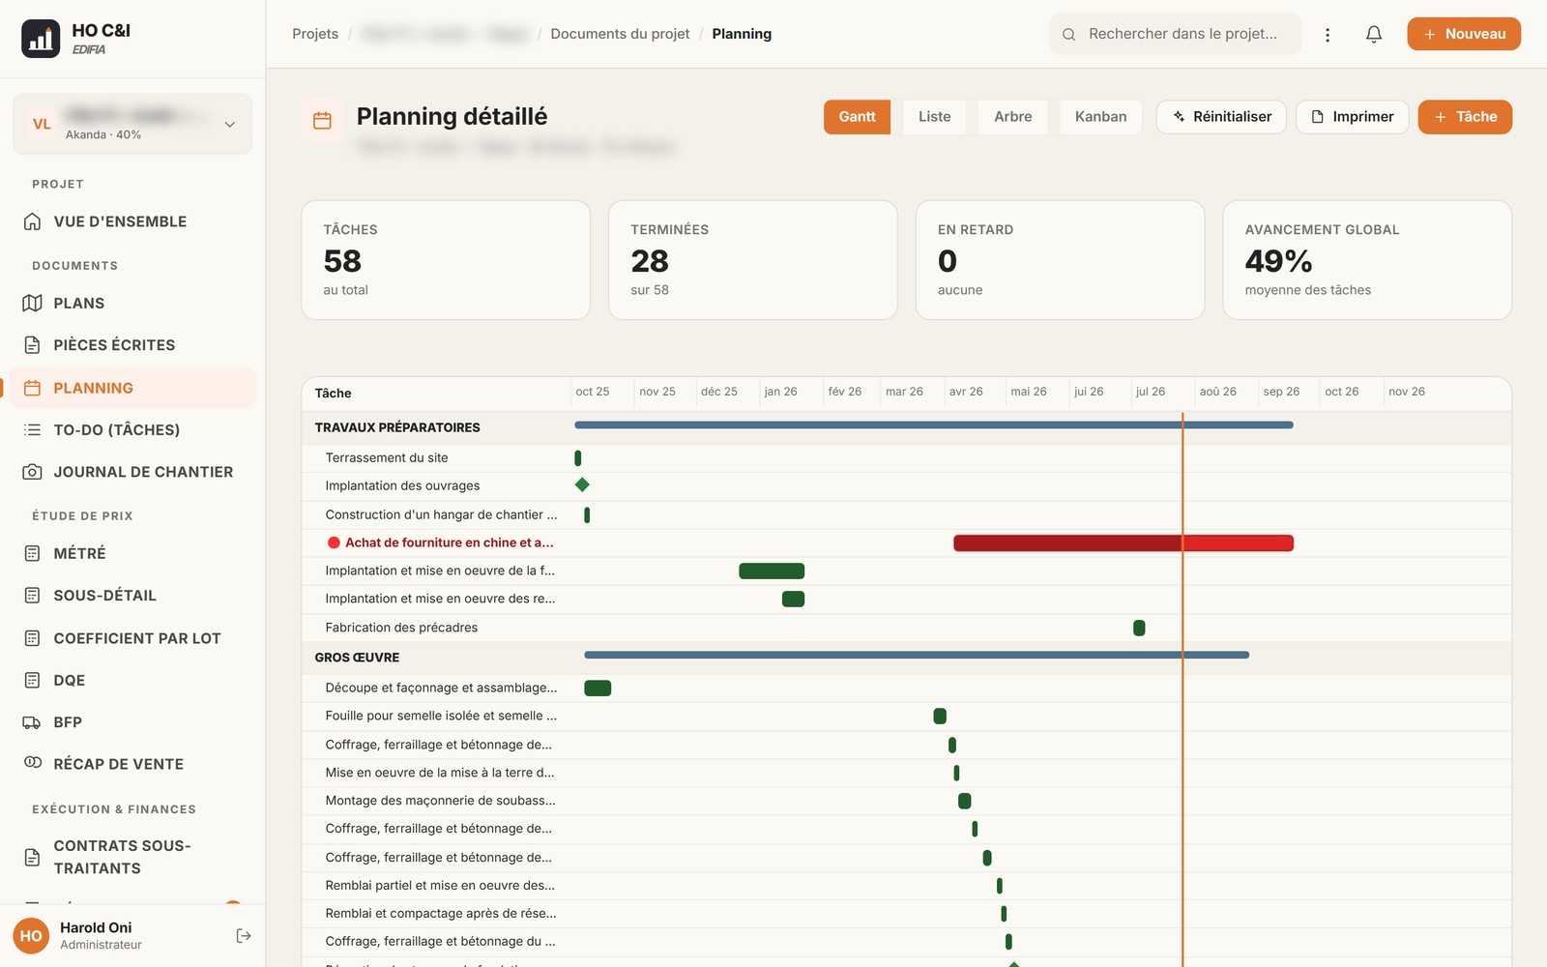This screenshot has height=967, width=1547.
Task: Click the Métré calculator icon
Action: click(x=32, y=553)
